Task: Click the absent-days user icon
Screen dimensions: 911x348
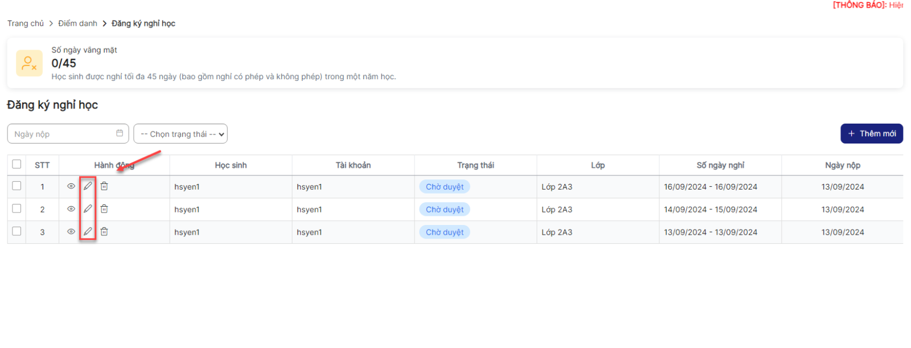Action: [29, 63]
